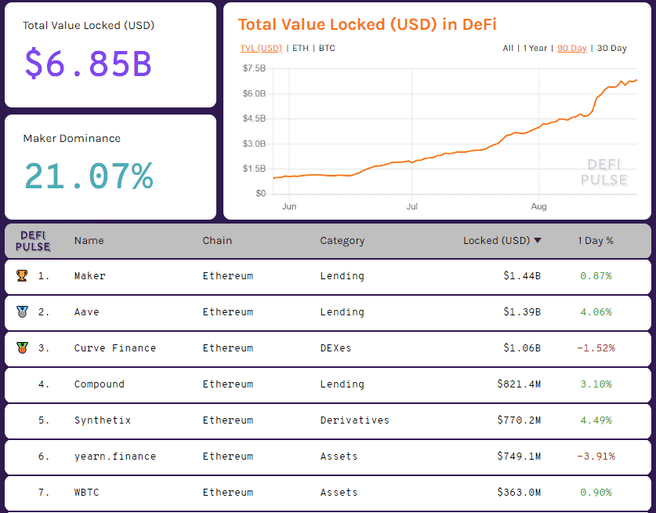Sort table by 1 Day % column
Image resolution: width=656 pixels, height=513 pixels.
596,241
